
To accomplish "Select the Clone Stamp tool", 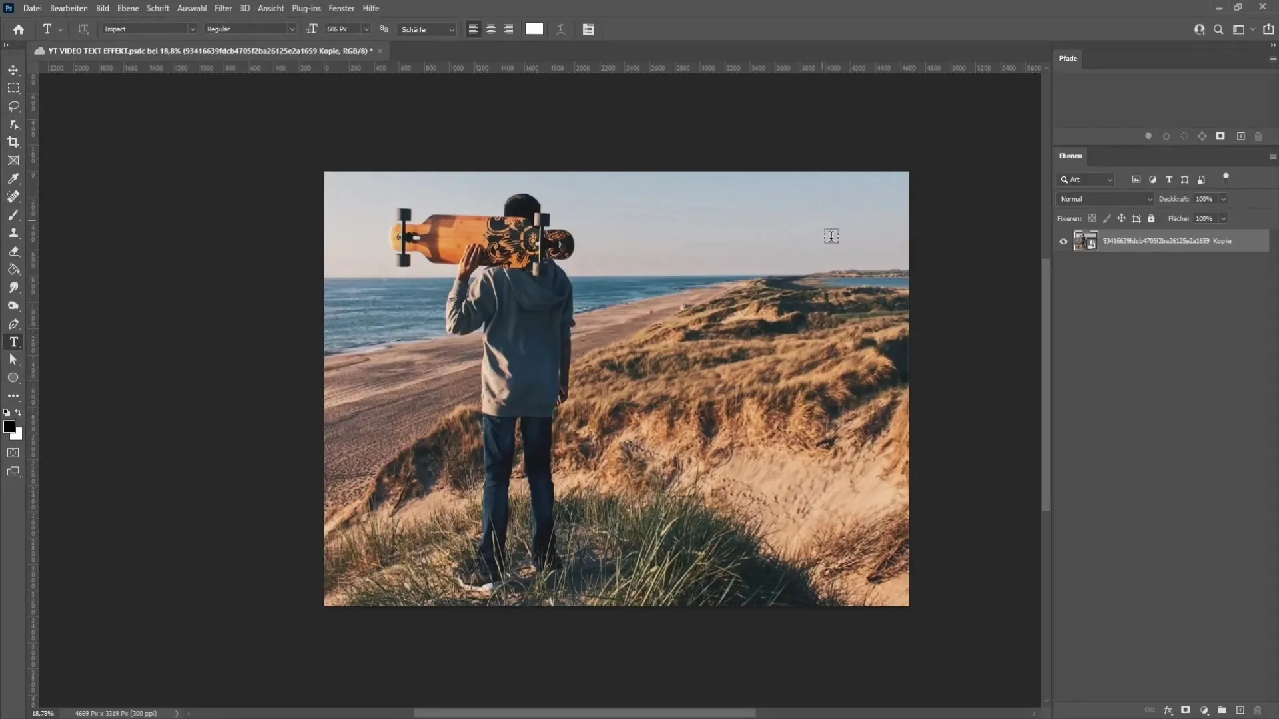I will [13, 233].
